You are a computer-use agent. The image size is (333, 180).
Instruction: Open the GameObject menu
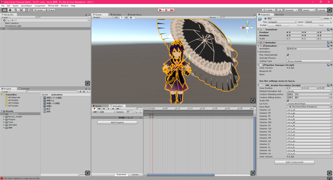pos(26,6)
